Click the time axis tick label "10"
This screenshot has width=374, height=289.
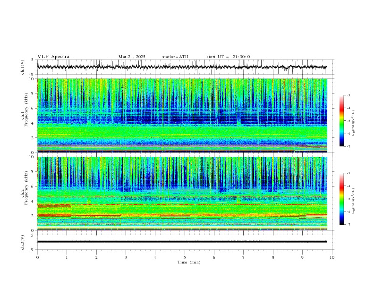pos(332,257)
